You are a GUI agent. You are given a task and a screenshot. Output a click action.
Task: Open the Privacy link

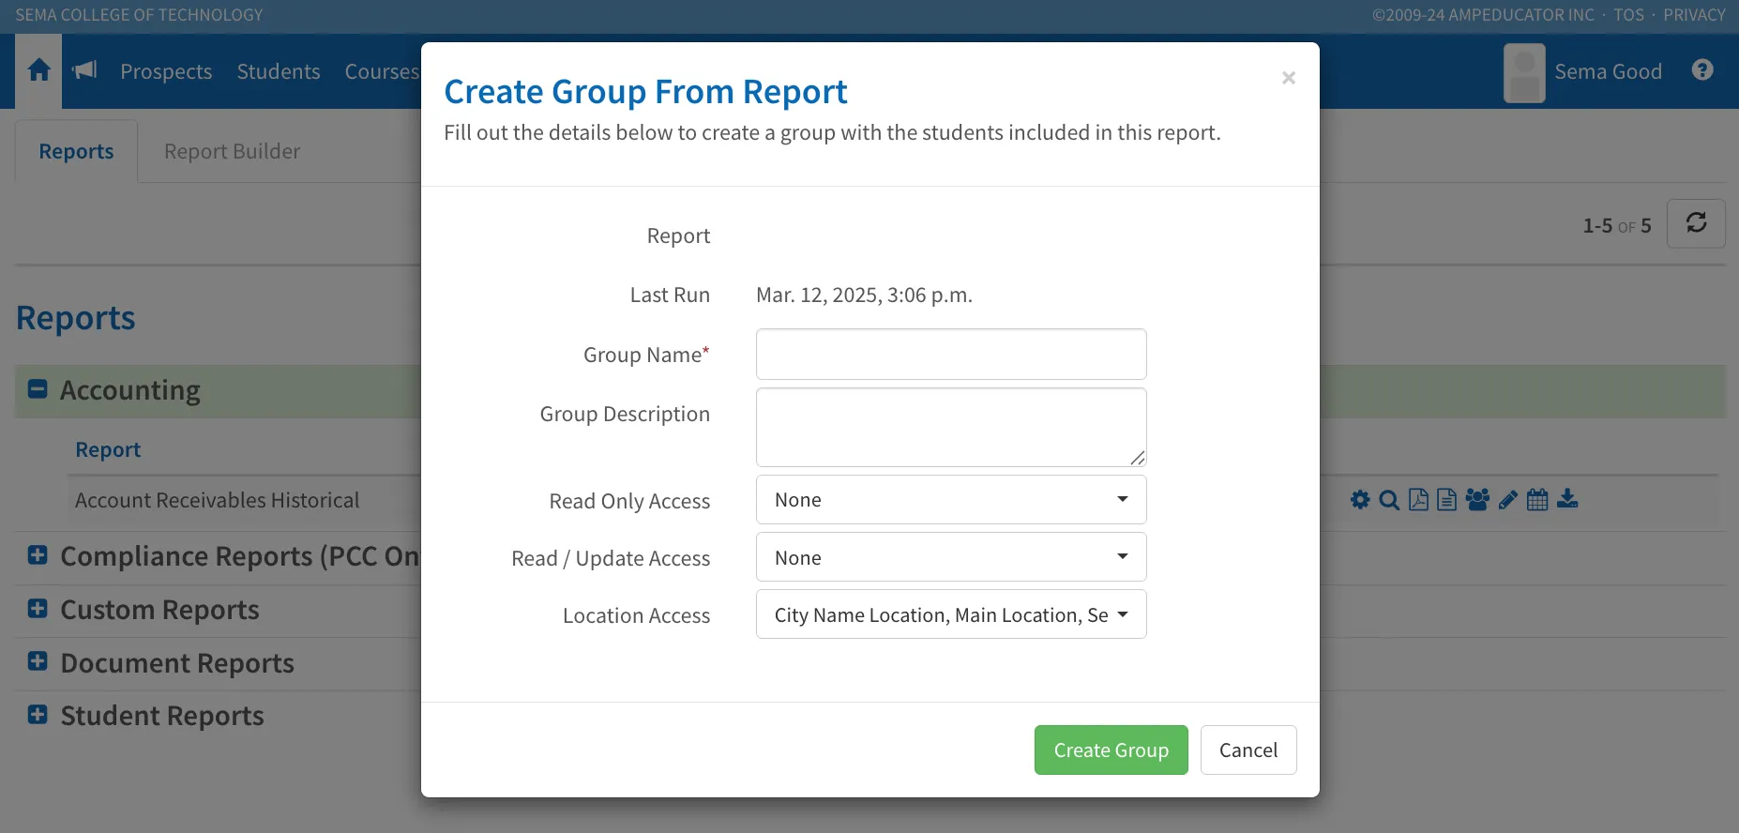(x=1694, y=15)
